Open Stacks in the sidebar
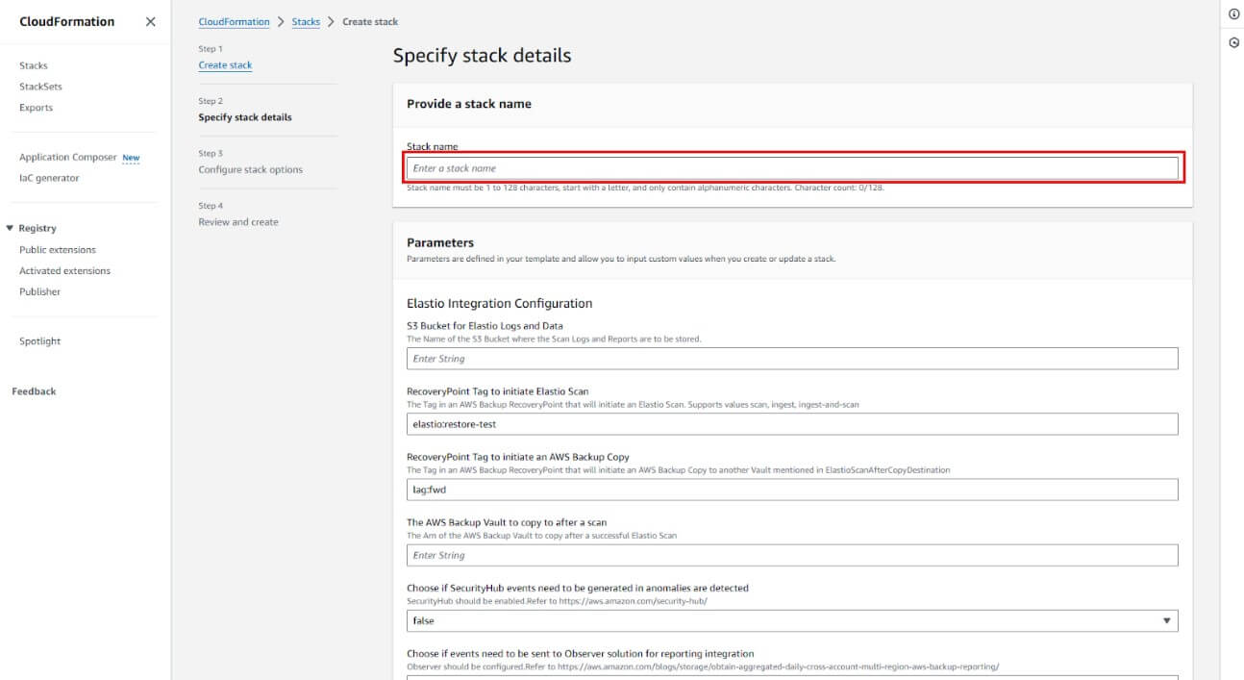The height and width of the screenshot is (680, 1244). pyautogui.click(x=34, y=65)
